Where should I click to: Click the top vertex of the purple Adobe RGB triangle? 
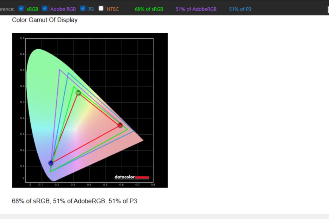(60, 69)
